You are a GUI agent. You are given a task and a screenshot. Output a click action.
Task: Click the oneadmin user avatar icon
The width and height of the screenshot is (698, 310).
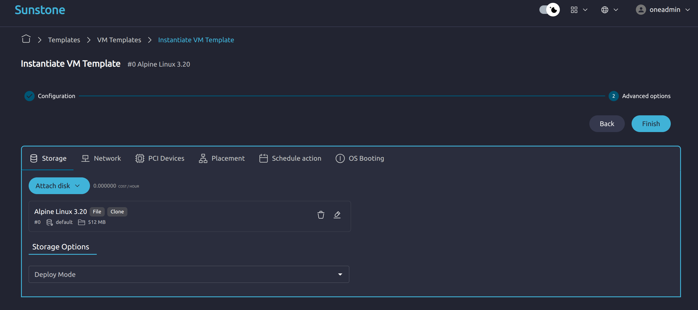641,10
